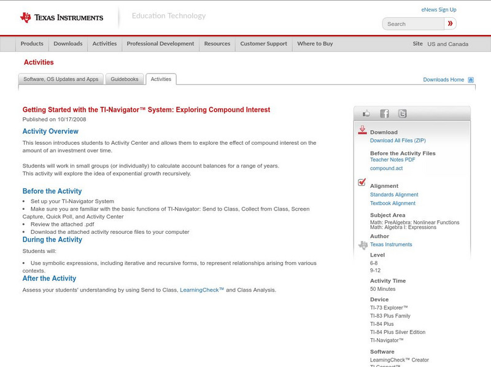Image resolution: width=491 pixels, height=367 pixels.
Task: Click the red Activities page heading
Action: point(39,63)
